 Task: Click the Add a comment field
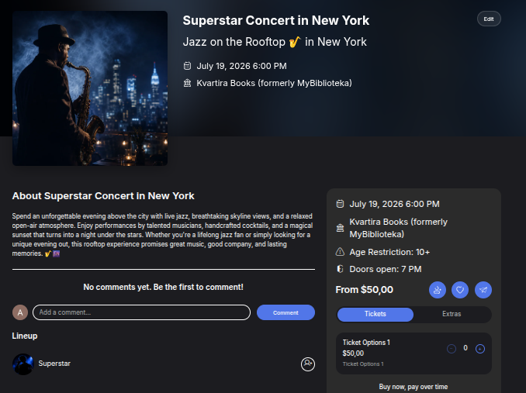[141, 312]
